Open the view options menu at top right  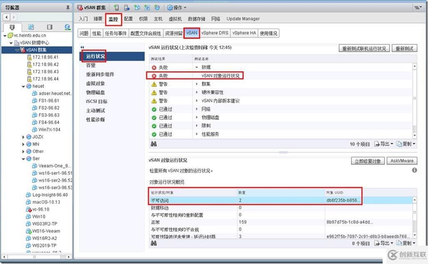pos(418,7)
